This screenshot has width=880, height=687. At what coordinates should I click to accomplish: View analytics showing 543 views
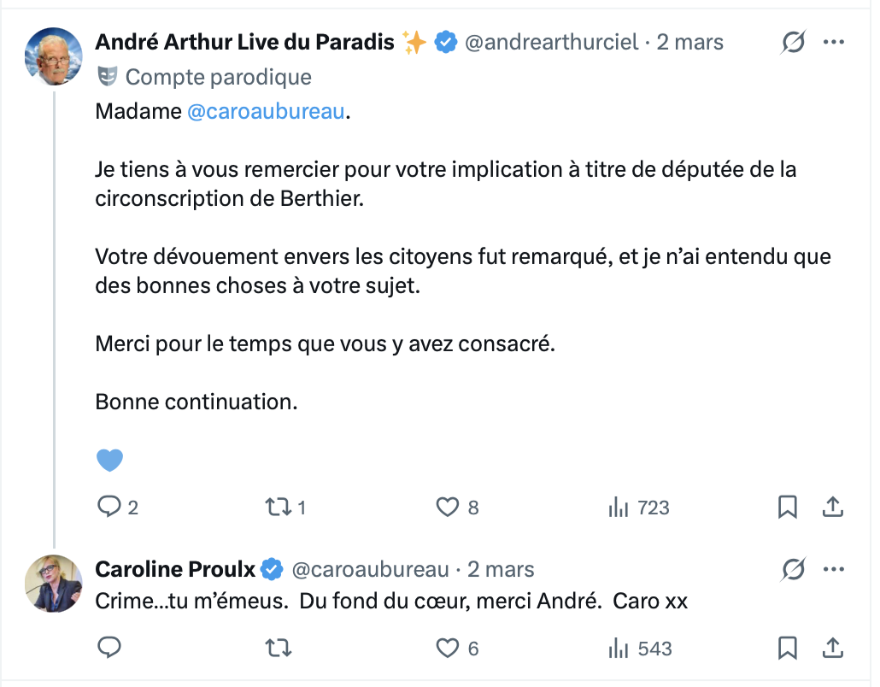tap(619, 649)
